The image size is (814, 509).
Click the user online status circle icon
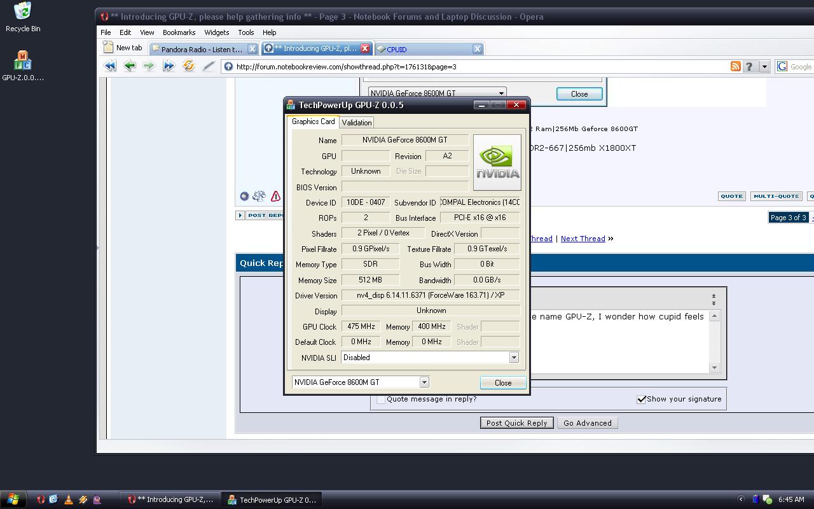[x=244, y=197]
